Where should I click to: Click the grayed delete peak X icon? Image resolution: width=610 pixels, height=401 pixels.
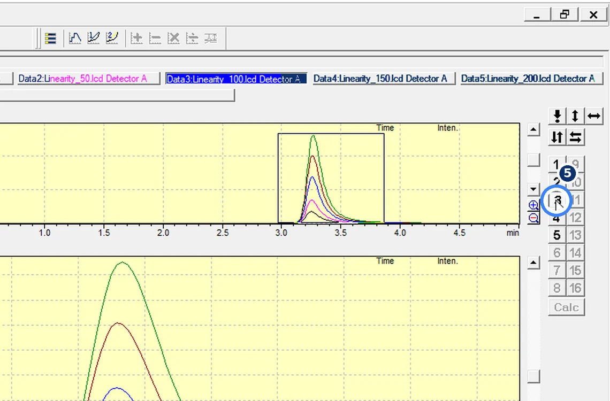(173, 38)
